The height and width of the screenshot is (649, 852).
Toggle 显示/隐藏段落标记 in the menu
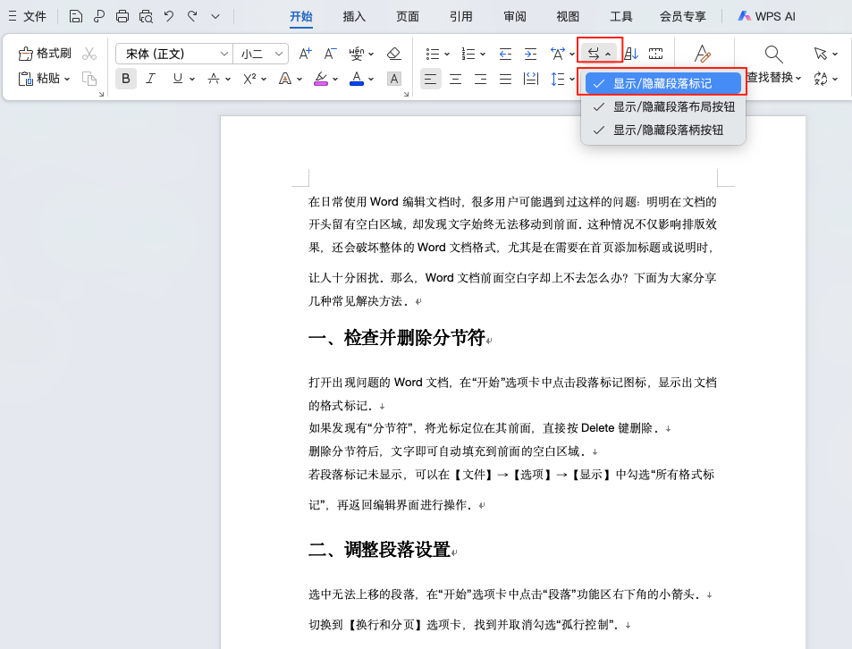click(x=662, y=82)
